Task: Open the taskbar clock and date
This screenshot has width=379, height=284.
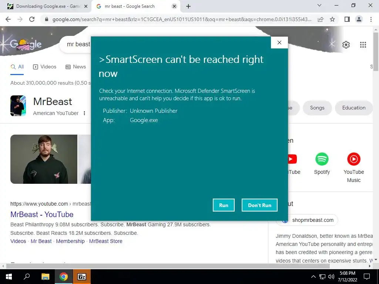Action: (347, 277)
